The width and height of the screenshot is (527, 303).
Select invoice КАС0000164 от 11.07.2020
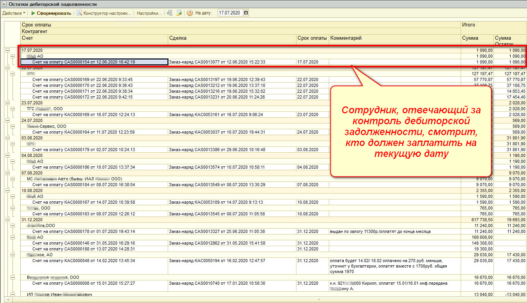tap(94, 132)
